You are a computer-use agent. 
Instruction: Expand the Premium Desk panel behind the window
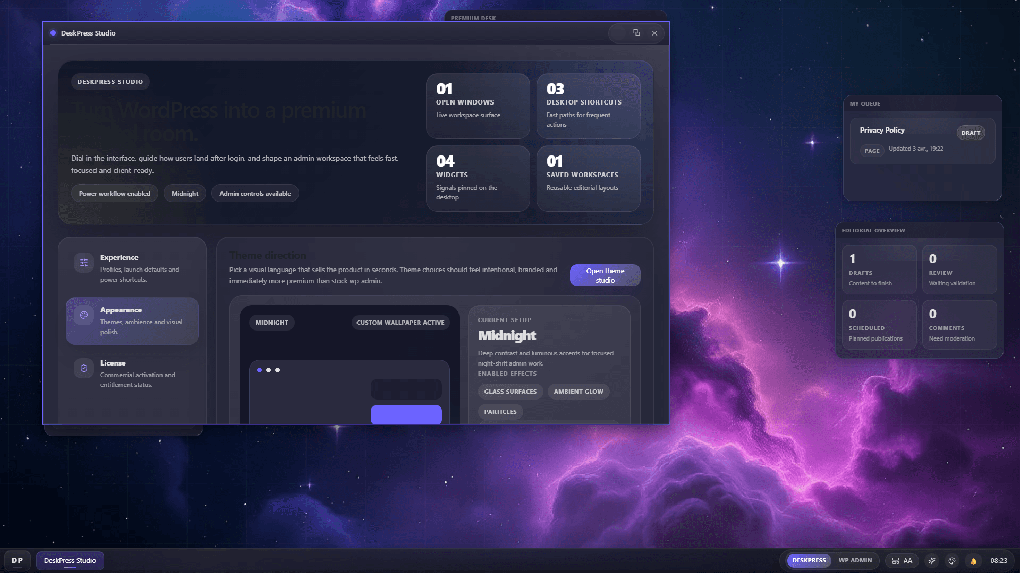click(x=472, y=18)
